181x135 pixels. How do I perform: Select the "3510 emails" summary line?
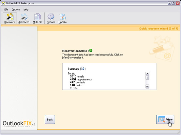click(77, 76)
